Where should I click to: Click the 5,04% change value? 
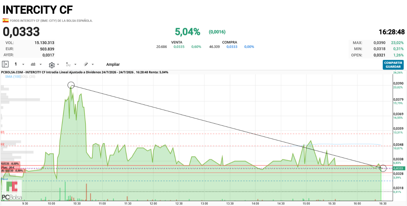pos(187,32)
